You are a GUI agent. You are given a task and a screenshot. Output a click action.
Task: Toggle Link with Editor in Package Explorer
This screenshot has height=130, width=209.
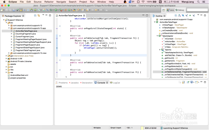39,16
